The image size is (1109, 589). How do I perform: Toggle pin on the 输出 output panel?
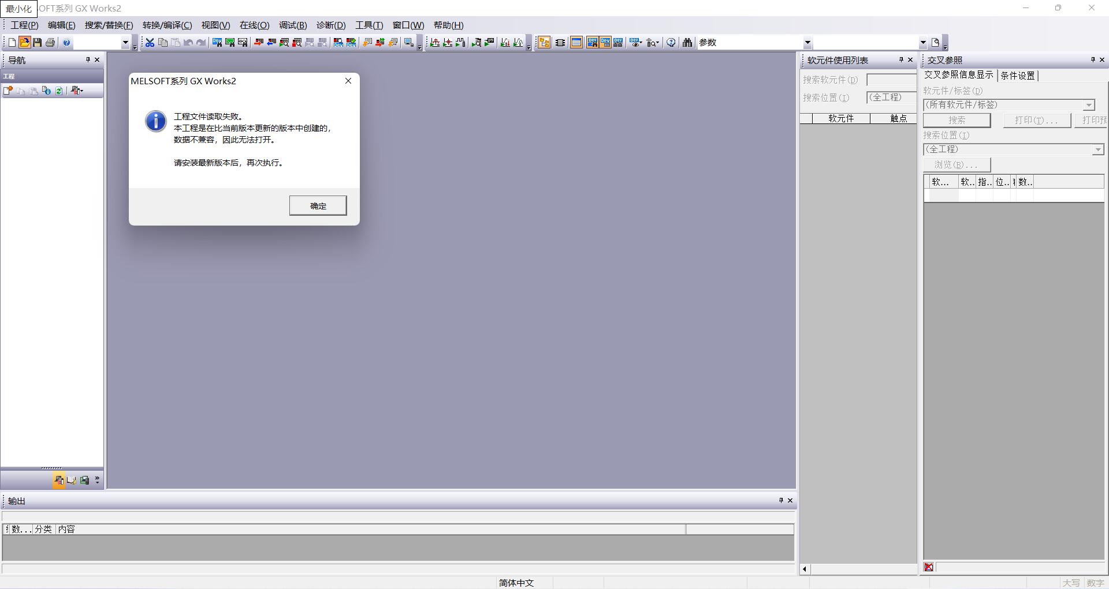780,500
